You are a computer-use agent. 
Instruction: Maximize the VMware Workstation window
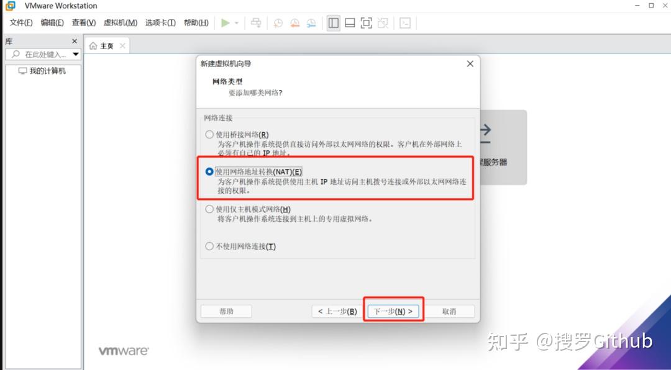click(x=651, y=6)
